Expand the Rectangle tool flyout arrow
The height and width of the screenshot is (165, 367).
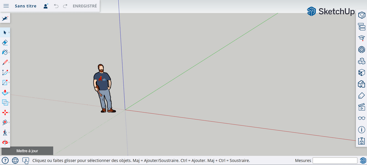(9, 82)
